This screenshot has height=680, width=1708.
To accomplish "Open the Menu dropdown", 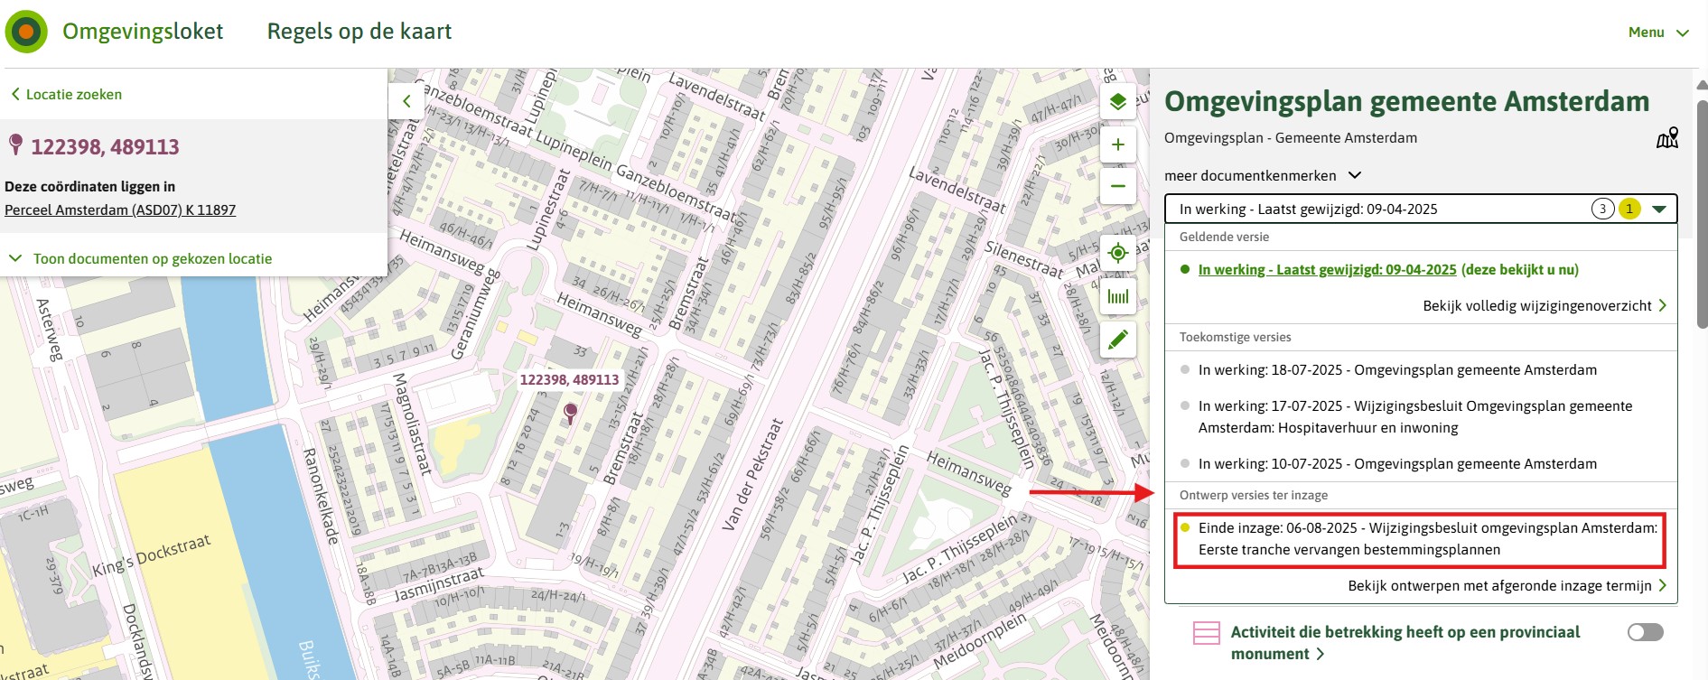I will [x=1657, y=33].
